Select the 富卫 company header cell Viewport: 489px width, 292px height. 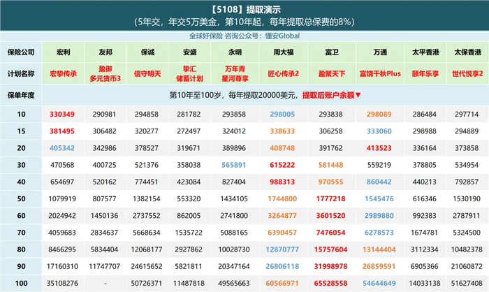click(332, 52)
